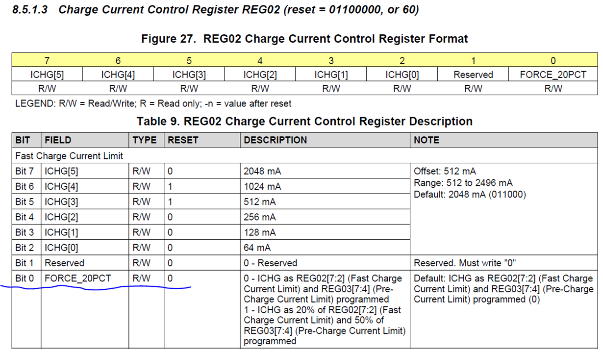The height and width of the screenshot is (353, 603).
Task: Click the ICHG[2] field in the Bit 4 row
Action: tap(61, 217)
